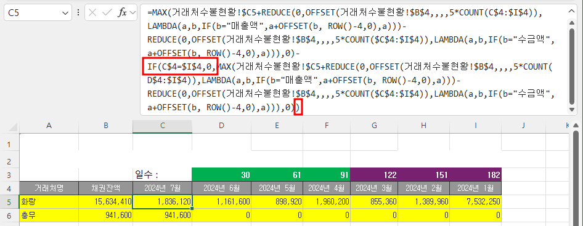Click the purple cell with 182

click(x=476, y=174)
